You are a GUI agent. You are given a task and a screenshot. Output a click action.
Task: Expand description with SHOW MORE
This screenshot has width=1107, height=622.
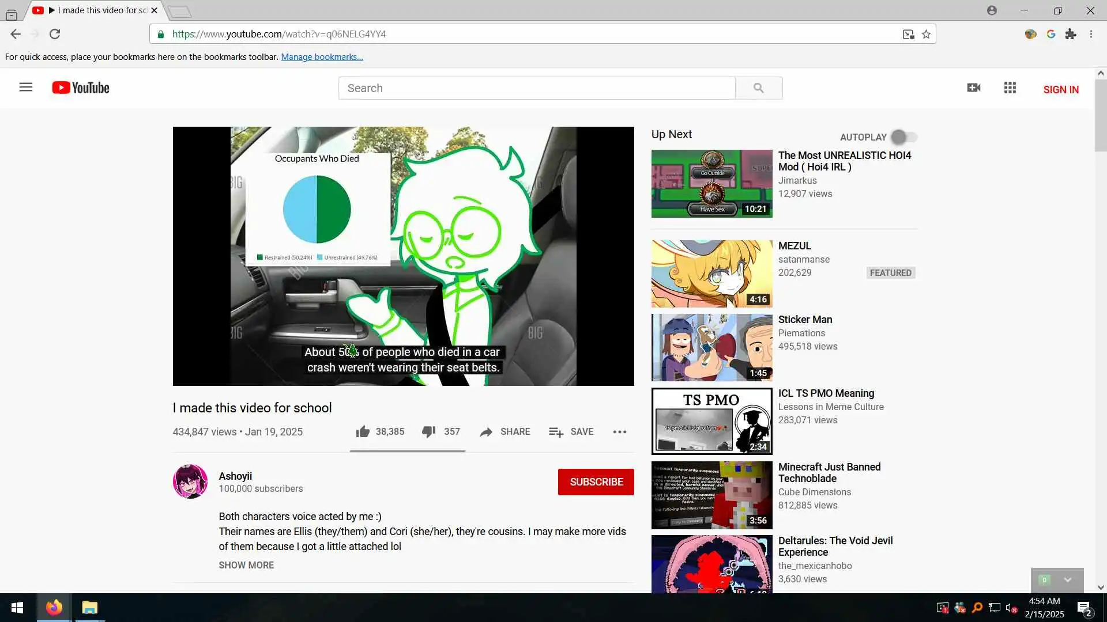pyautogui.click(x=246, y=565)
